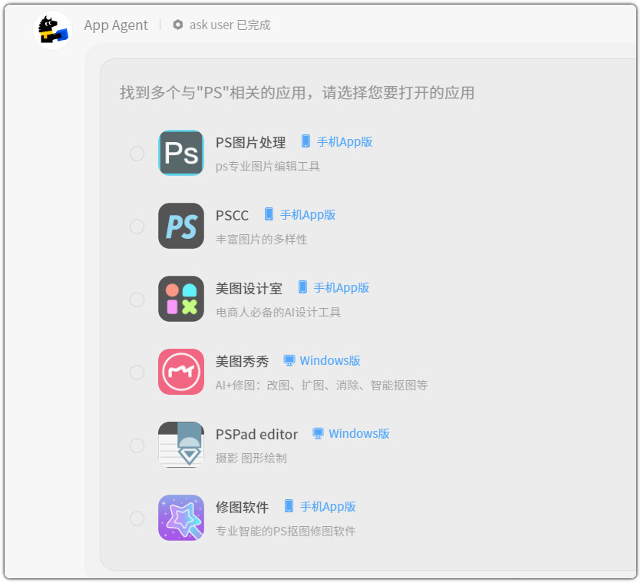Select the PSCC radio button
This screenshot has height=583, width=641.
[x=137, y=227]
